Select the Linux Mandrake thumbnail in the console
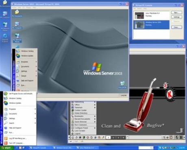 pyautogui.click(x=139, y=15)
